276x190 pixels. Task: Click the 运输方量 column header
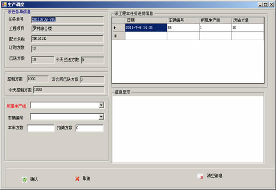click(248, 20)
